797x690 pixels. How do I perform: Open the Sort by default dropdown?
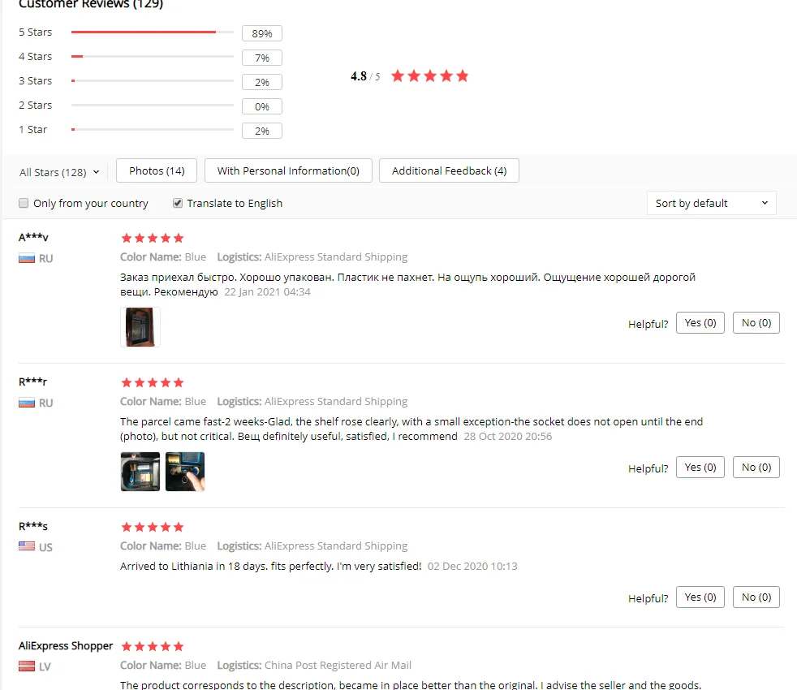[711, 204]
